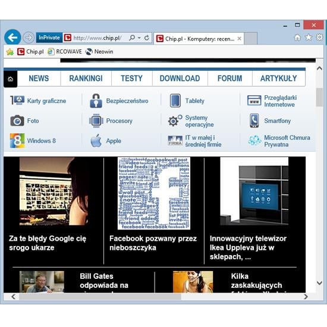Click the Foto camera icon

[17, 121]
